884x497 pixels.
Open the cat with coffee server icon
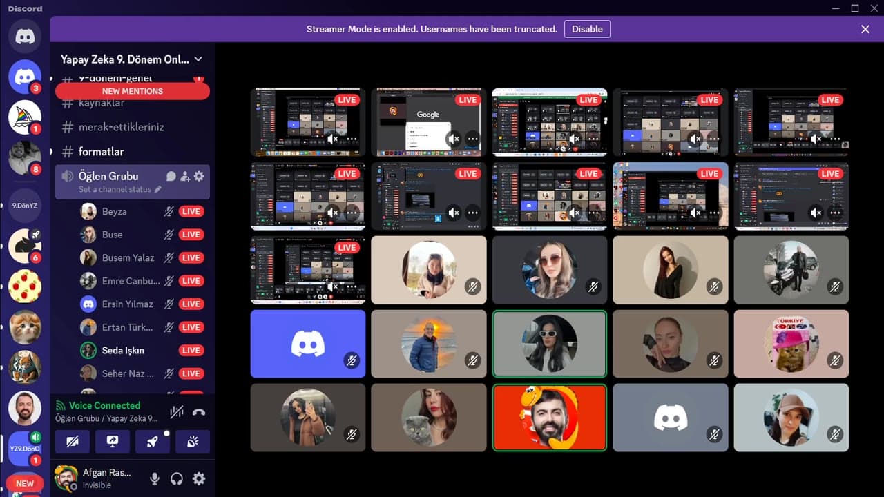25,367
